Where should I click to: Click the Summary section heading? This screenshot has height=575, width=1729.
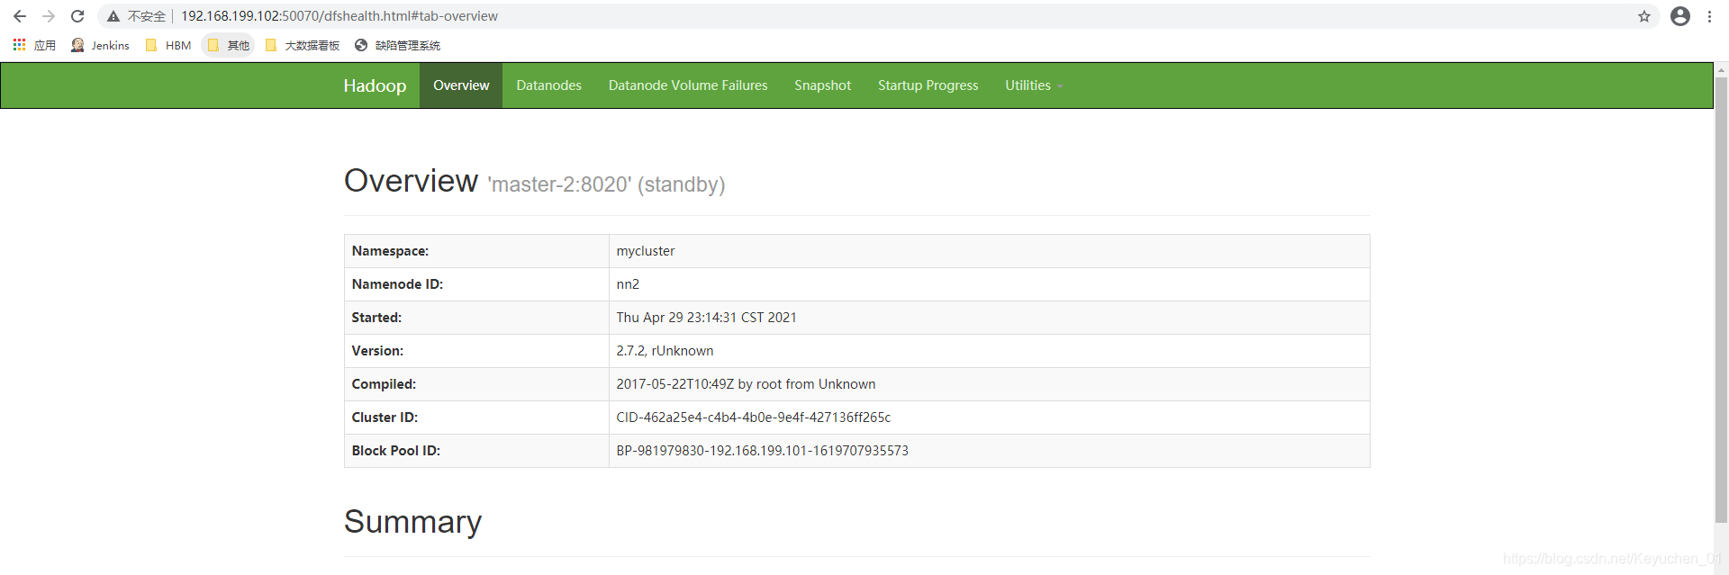[412, 522]
